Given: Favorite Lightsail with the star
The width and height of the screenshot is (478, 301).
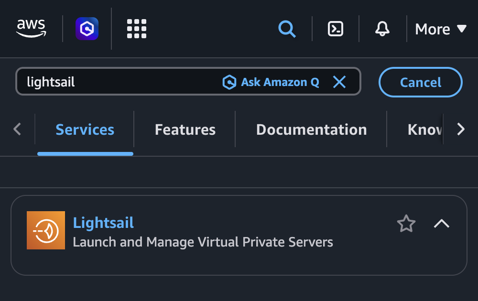Looking at the screenshot, I should (x=406, y=224).
